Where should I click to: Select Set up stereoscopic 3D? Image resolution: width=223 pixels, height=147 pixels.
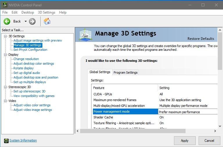29,91
